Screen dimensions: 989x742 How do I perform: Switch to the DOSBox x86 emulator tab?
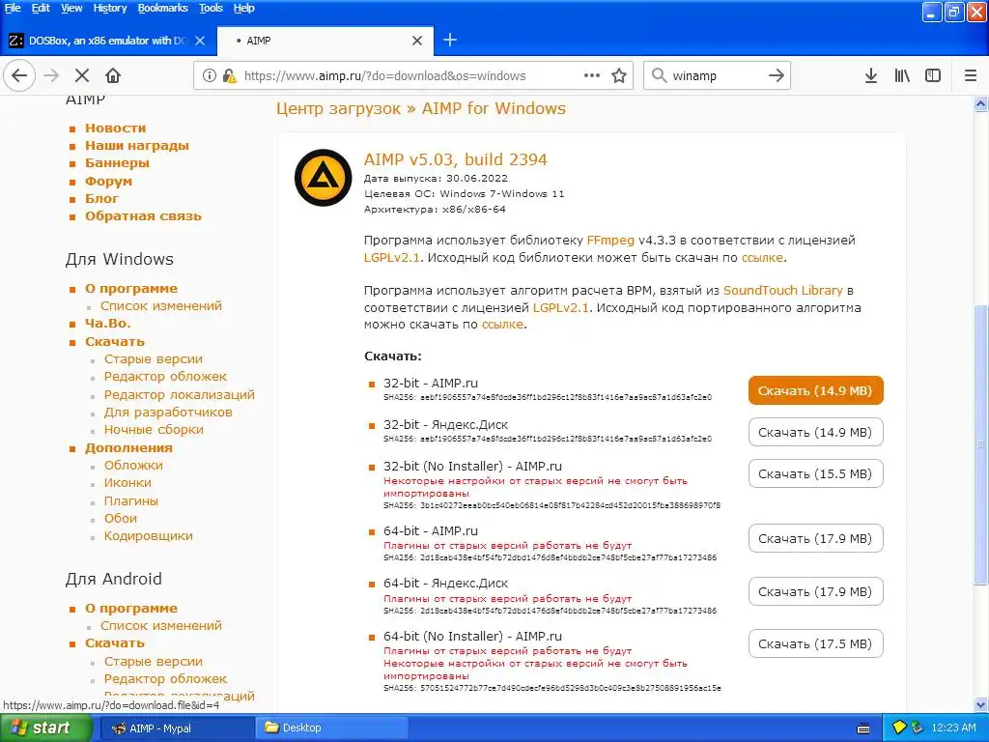[108, 41]
